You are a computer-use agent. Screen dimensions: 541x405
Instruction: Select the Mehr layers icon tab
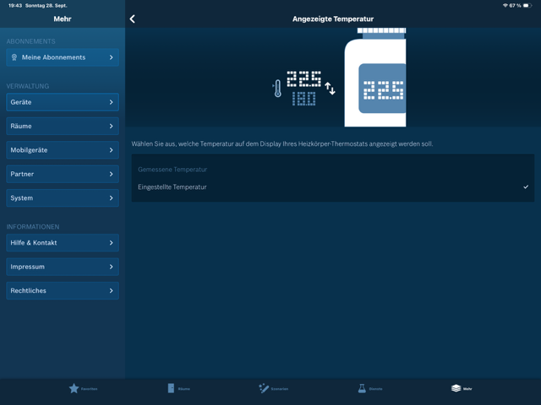pyautogui.click(x=456, y=388)
